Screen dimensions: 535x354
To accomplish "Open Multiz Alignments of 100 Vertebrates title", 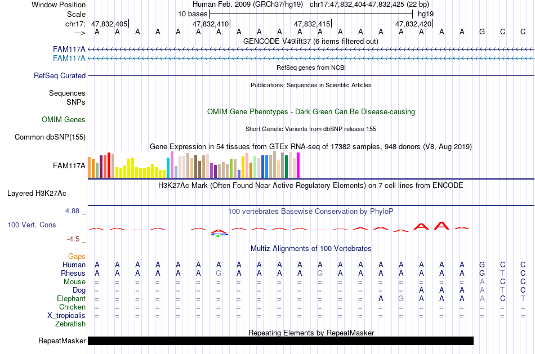I will click(311, 249).
